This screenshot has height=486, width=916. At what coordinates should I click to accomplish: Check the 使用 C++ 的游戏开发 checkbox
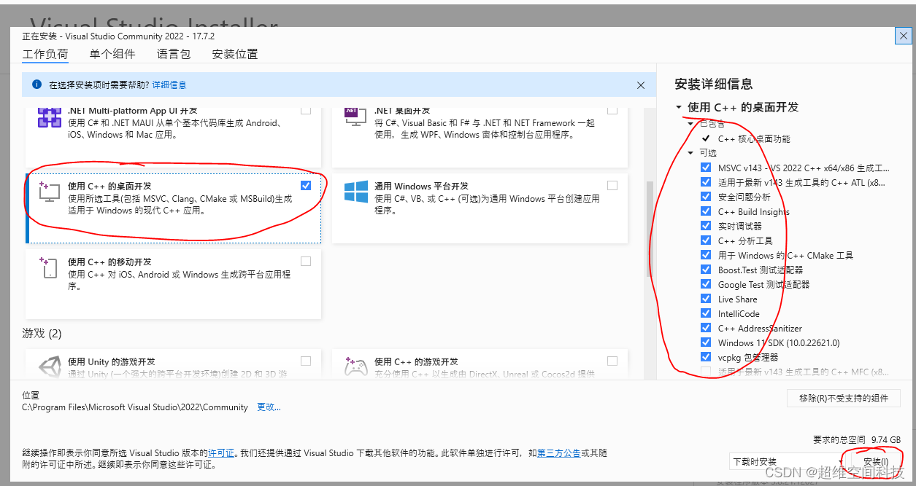[x=612, y=361]
